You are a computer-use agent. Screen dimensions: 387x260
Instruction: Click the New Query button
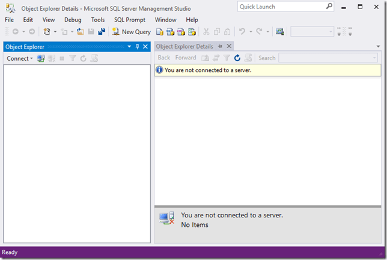point(132,32)
